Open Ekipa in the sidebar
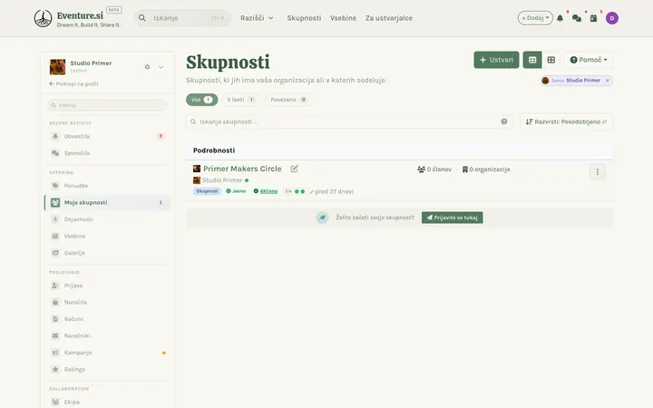The height and width of the screenshot is (408, 653). pyautogui.click(x=107, y=402)
